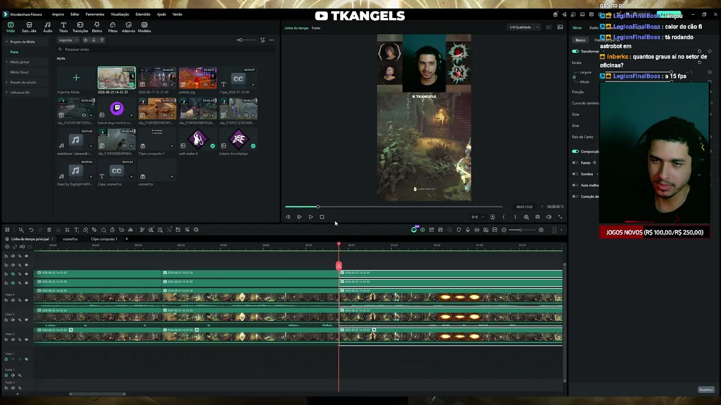
Task: Select the Fonte preview tab
Action: (x=316, y=28)
